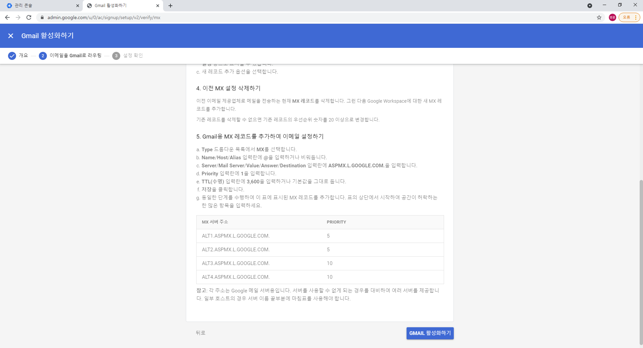Image resolution: width=643 pixels, height=348 pixels.
Task: Select ALT4.ASPMX.L.GOOGLE.COM. table cell
Action: pyautogui.click(x=236, y=277)
